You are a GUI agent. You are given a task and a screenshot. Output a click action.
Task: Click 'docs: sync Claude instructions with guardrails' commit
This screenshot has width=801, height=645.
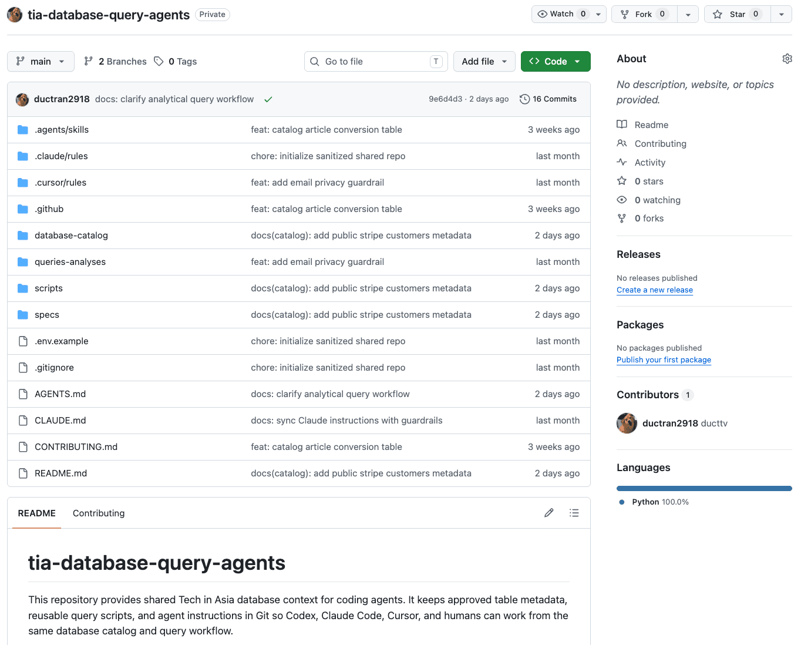(346, 421)
